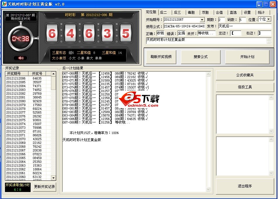
Task: Open the 统计 tab
Action: [x=261, y=13]
